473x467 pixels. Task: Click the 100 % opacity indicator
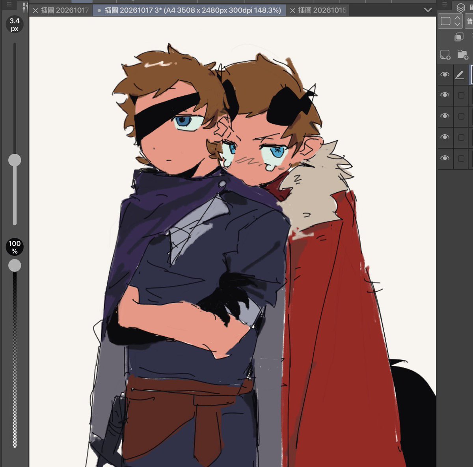click(15, 247)
